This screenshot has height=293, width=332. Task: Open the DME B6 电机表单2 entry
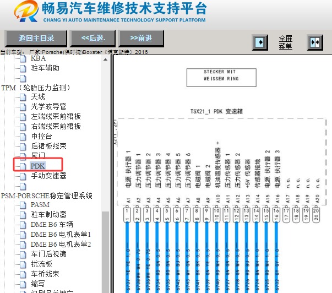(61, 244)
